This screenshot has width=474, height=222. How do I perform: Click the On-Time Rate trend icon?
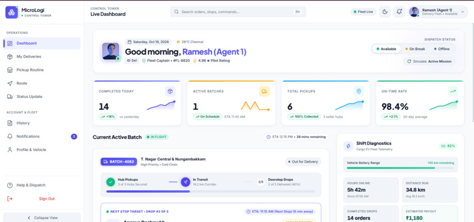[x=453, y=92]
